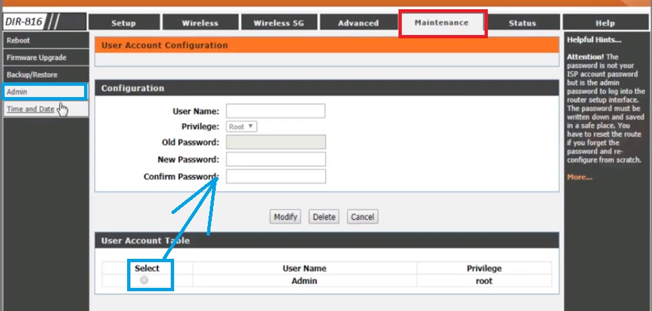Switch to the Wireless tab

pyautogui.click(x=200, y=23)
